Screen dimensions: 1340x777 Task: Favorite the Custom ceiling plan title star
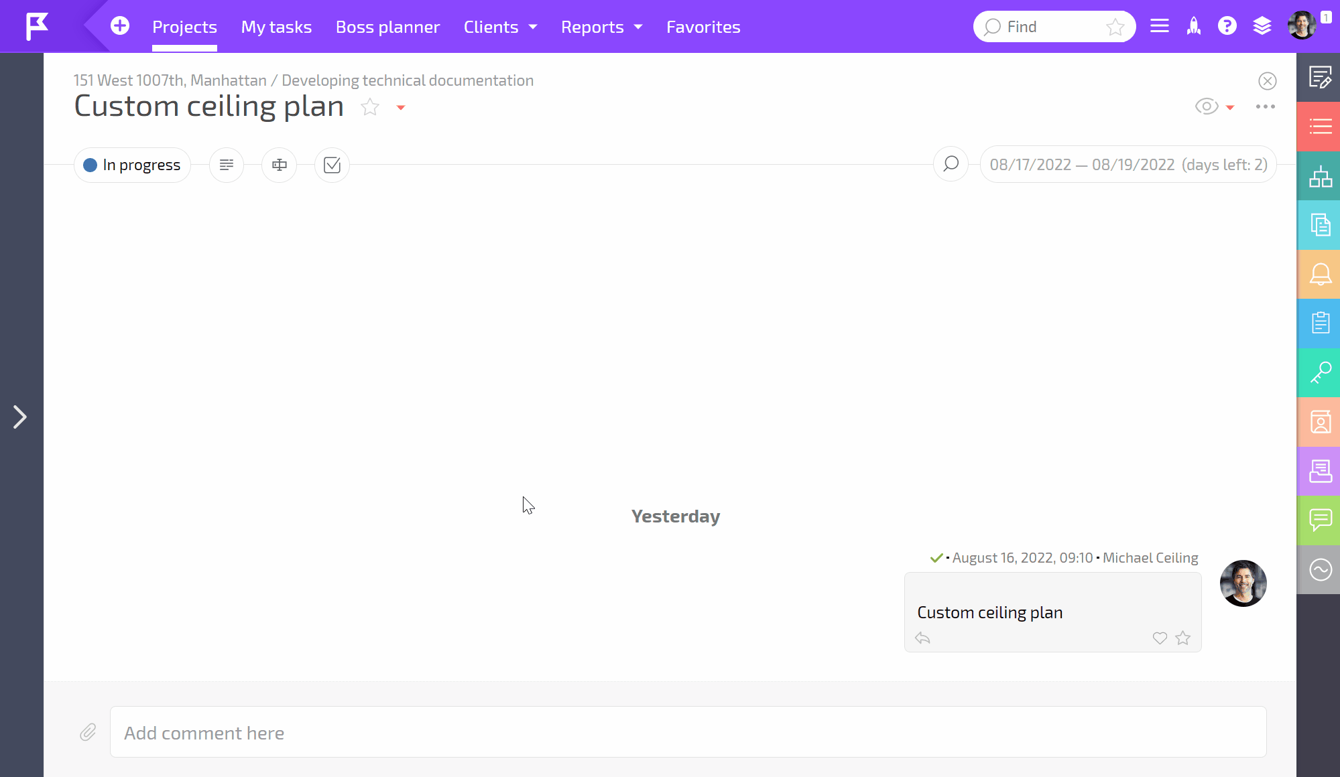click(370, 107)
